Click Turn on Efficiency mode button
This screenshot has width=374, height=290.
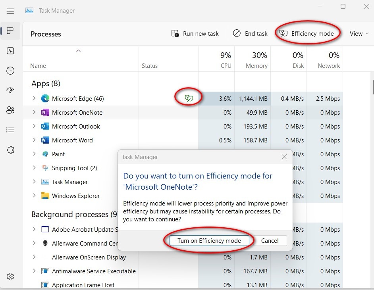pos(210,240)
